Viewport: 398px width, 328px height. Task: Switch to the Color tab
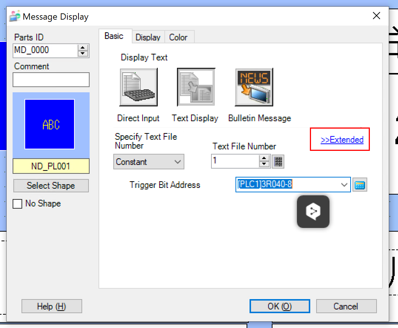click(x=178, y=37)
